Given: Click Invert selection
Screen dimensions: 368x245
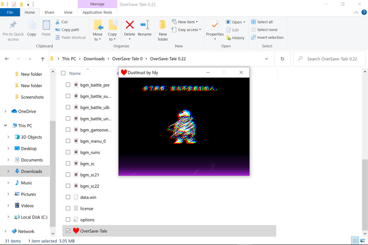Looking at the screenshot, I should [267, 38].
